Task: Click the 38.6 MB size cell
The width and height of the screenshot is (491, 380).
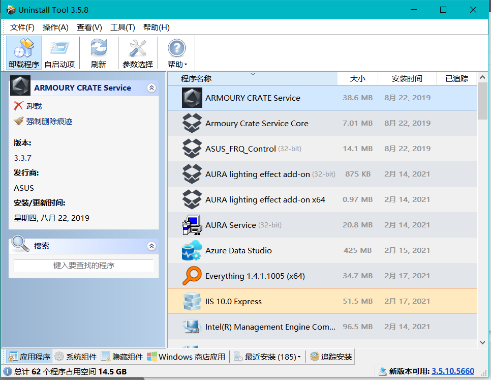Action: pos(358,98)
